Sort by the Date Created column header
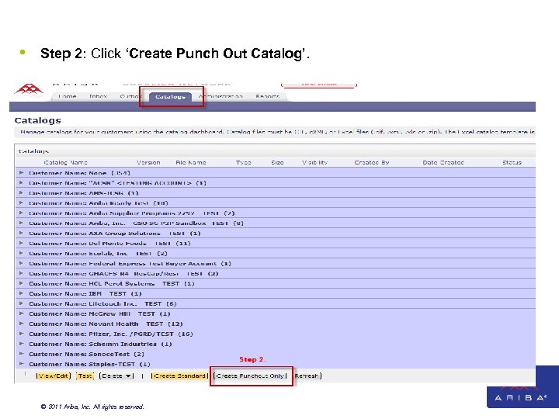The width and height of the screenshot is (559, 419). point(443,162)
